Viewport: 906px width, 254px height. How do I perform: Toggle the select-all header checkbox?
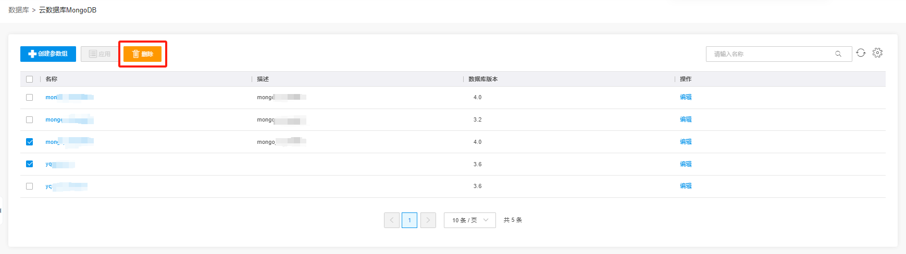coord(30,79)
